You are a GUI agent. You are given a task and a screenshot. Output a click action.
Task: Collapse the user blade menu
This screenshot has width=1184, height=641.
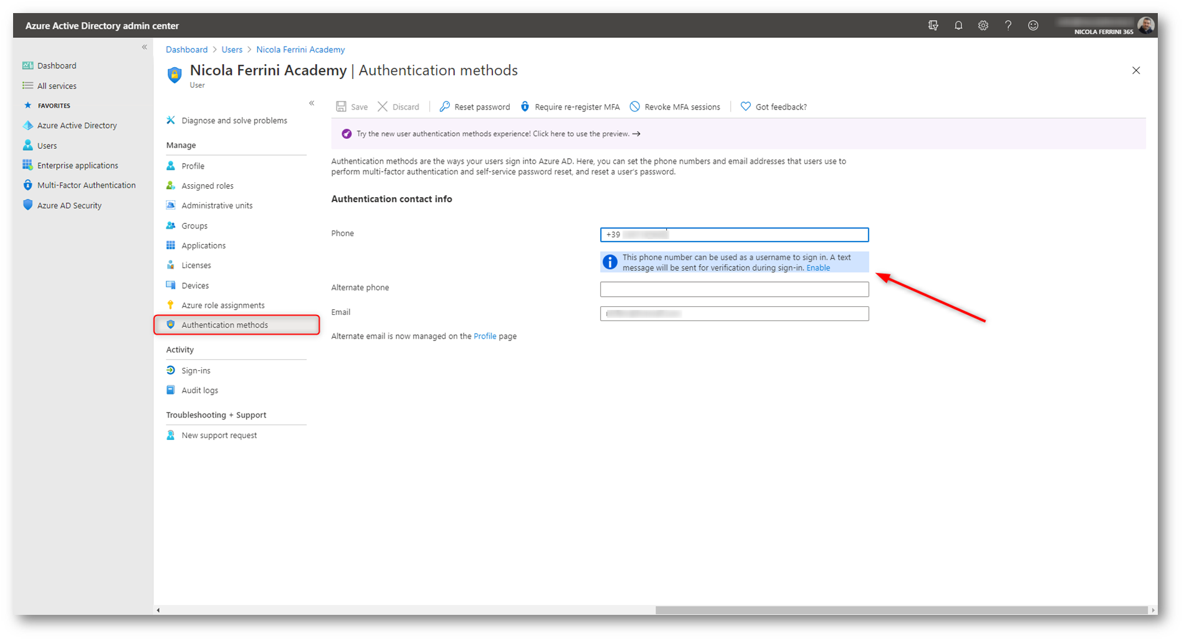[x=312, y=103]
